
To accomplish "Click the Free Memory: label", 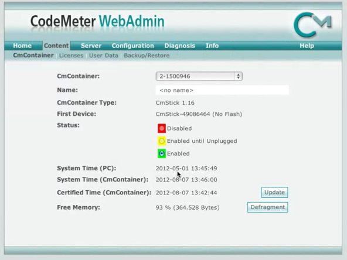I will coord(79,207).
